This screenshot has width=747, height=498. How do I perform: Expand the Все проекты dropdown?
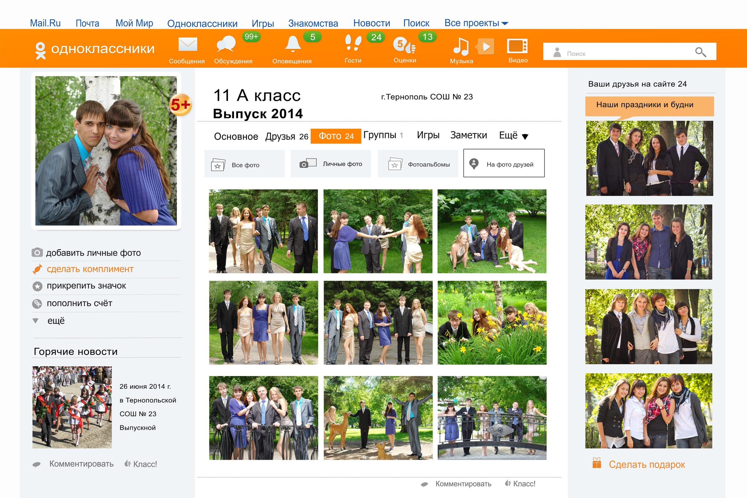(476, 23)
